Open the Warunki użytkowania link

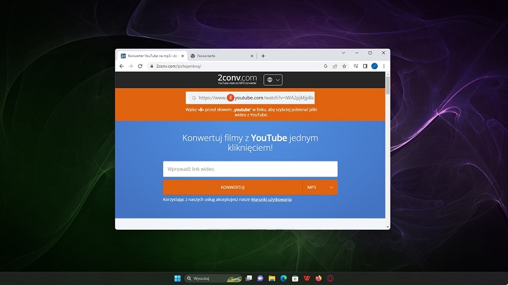click(x=271, y=199)
